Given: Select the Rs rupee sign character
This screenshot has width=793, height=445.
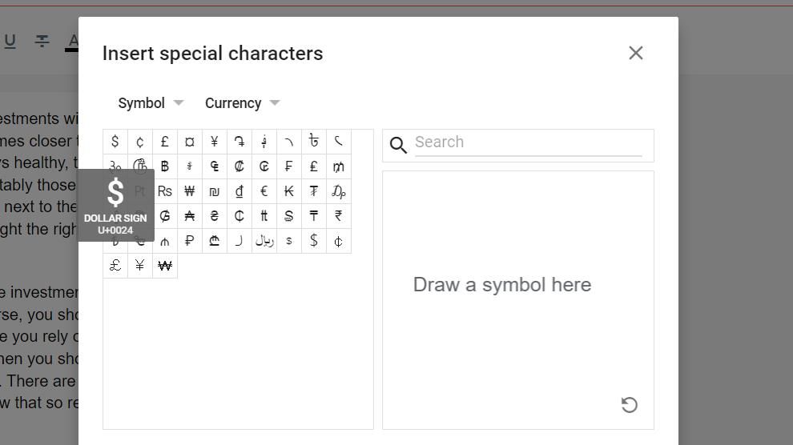Looking at the screenshot, I should [x=165, y=191].
